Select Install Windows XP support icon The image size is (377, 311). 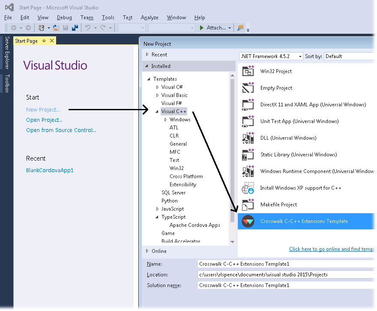click(248, 188)
